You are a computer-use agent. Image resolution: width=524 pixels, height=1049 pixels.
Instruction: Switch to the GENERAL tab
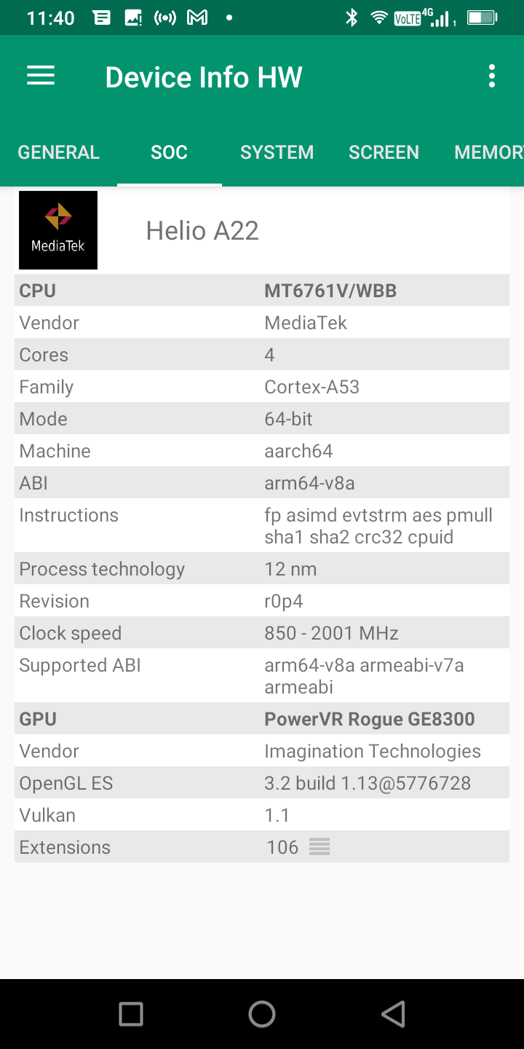[58, 152]
